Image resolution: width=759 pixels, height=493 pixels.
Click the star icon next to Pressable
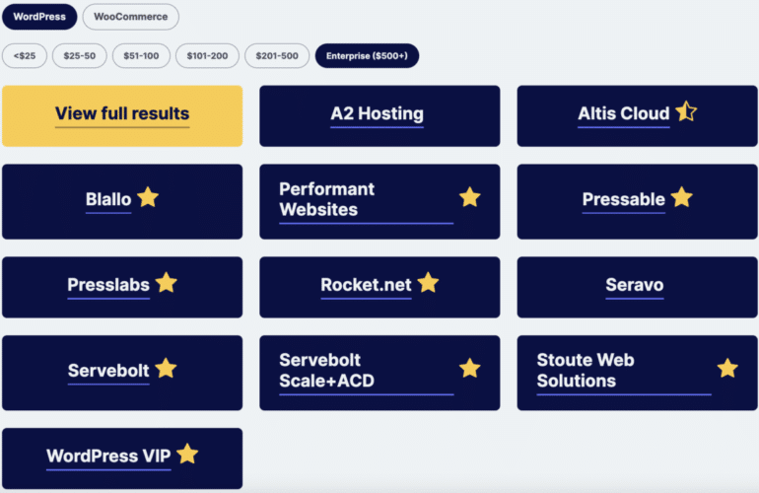tap(682, 197)
